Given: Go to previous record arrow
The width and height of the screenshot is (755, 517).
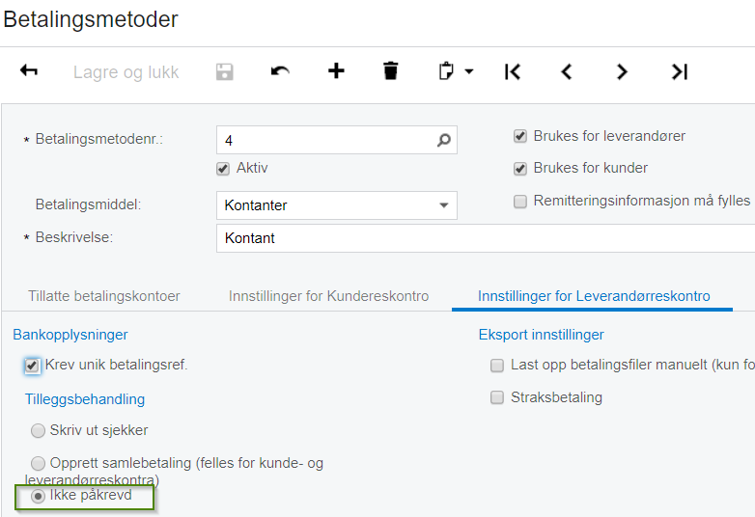Looking at the screenshot, I should click(567, 71).
